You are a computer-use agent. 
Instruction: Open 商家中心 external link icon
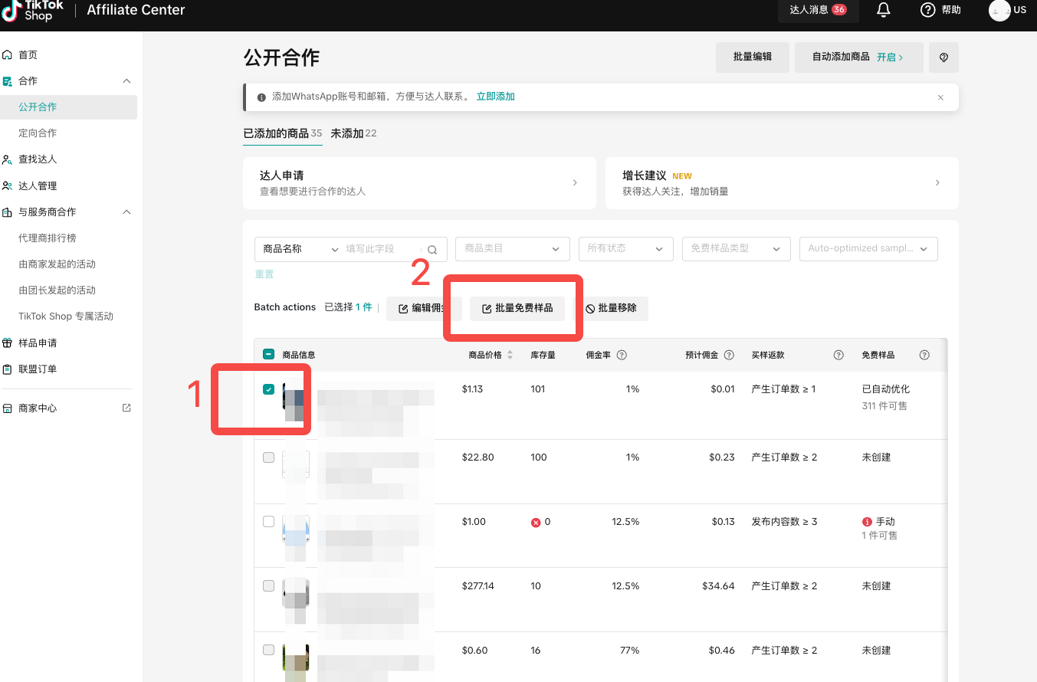[126, 408]
